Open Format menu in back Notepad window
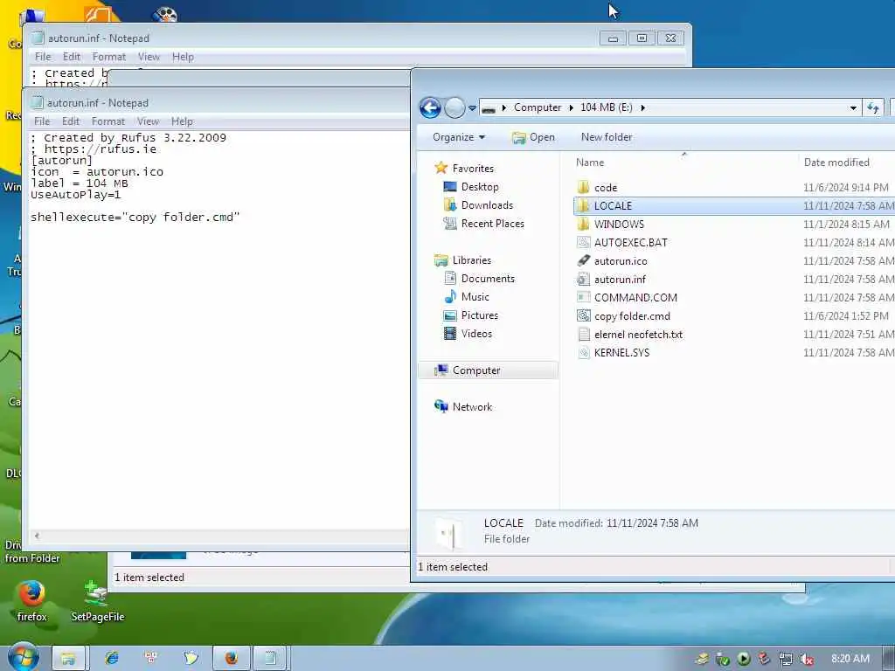This screenshot has height=671, width=895. click(109, 57)
